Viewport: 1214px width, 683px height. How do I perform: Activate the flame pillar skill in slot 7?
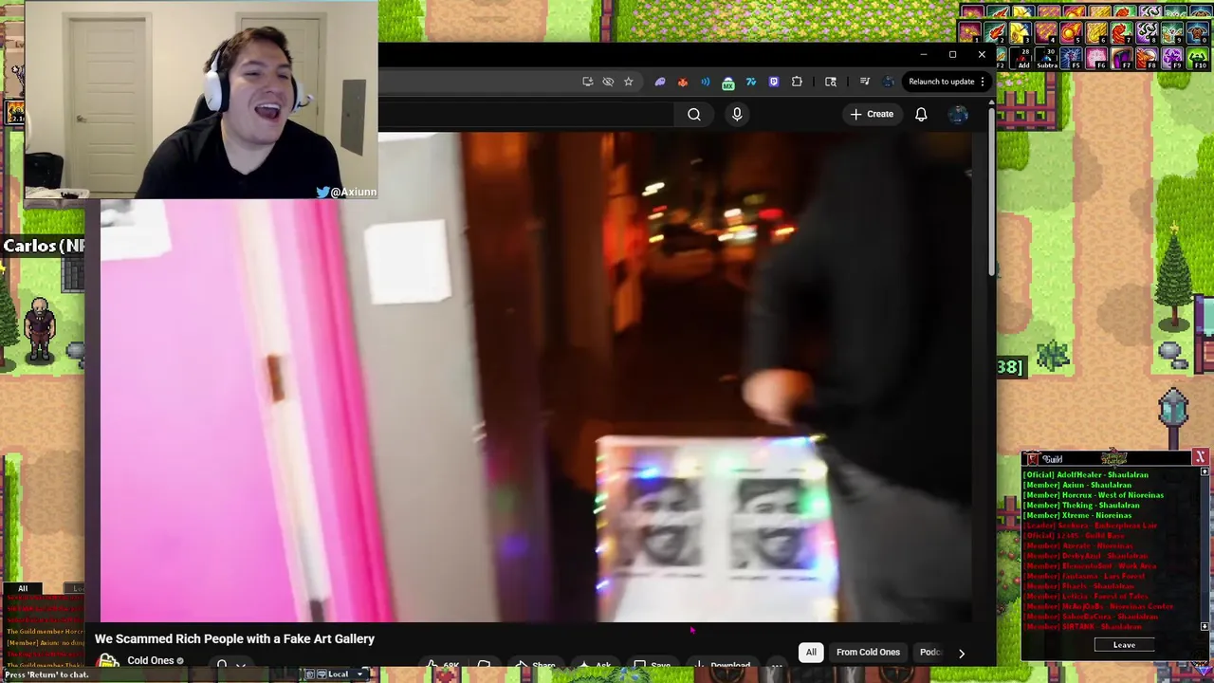1122,32
